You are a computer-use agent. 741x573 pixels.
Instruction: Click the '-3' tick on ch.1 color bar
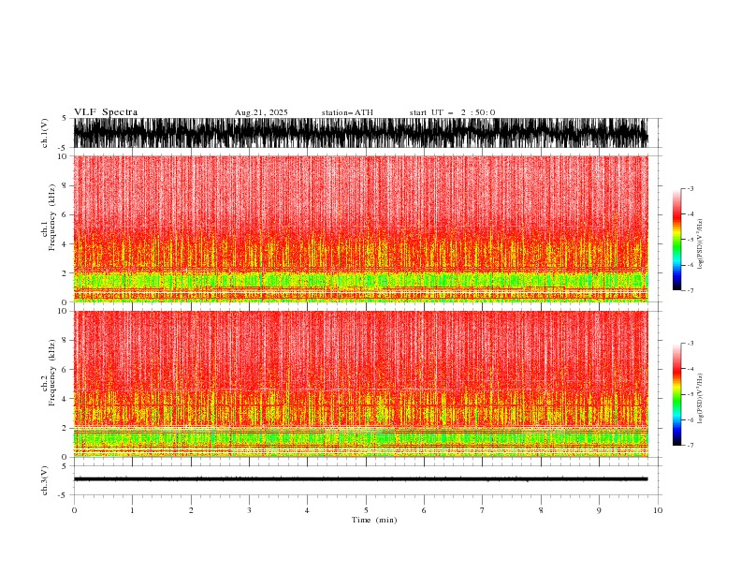690,188
